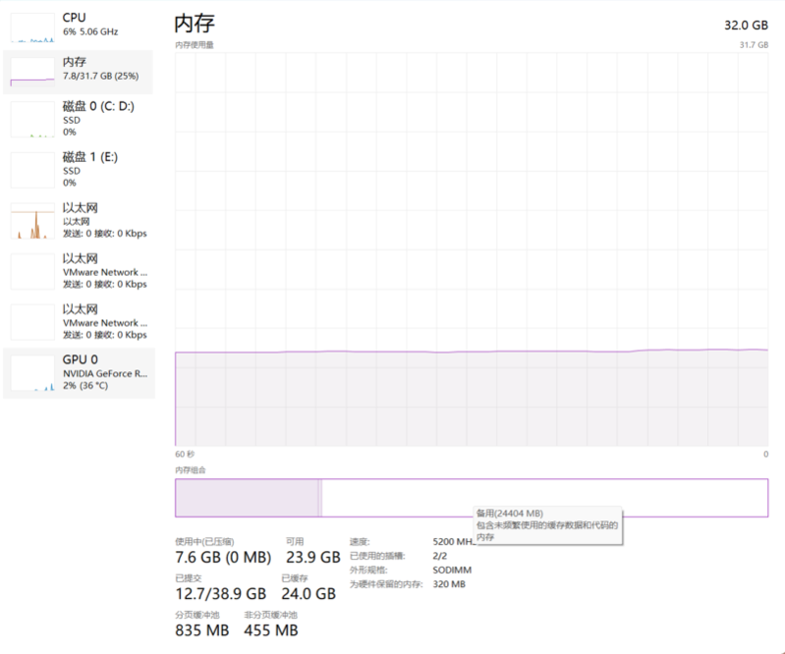The width and height of the screenshot is (785, 654).
Task: Click the CPU mini usage graph thumbnail
Action: pos(32,27)
